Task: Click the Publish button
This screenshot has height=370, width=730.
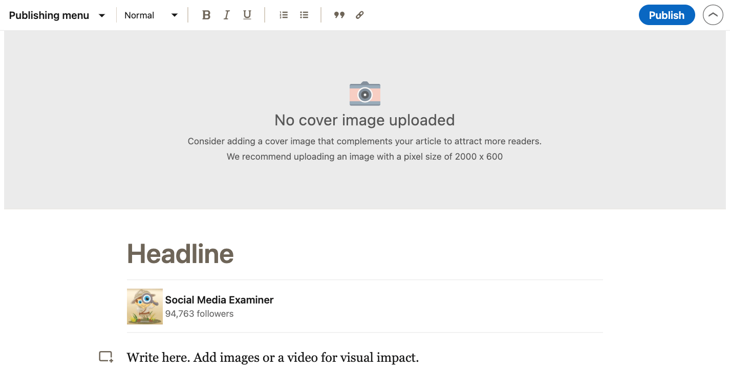Action: 667,15
